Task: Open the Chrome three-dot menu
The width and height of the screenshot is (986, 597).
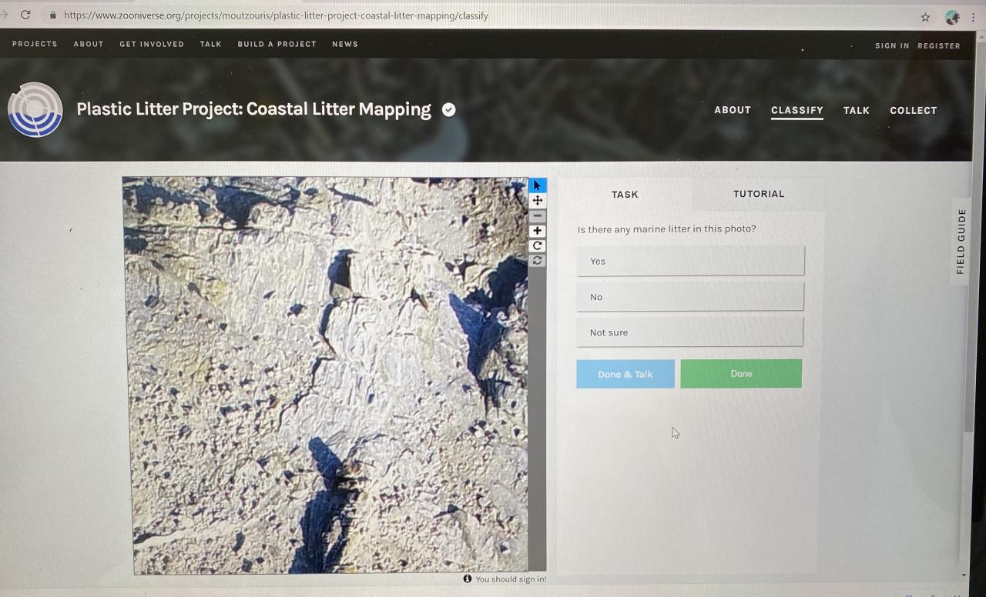Action: click(x=973, y=17)
